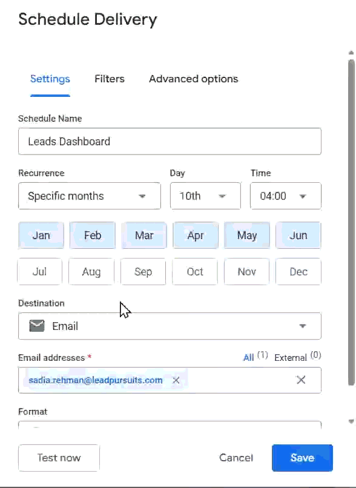Click the Day dropdown arrow
356x488 pixels.
coord(222,196)
